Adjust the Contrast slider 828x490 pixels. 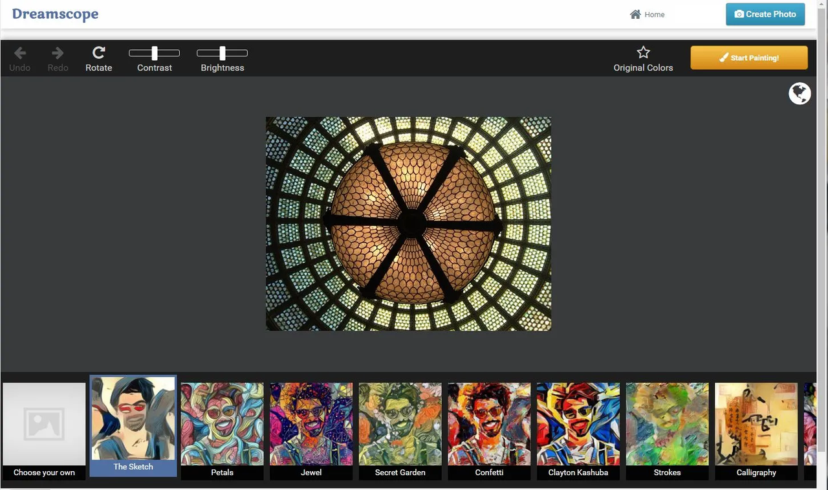click(155, 53)
